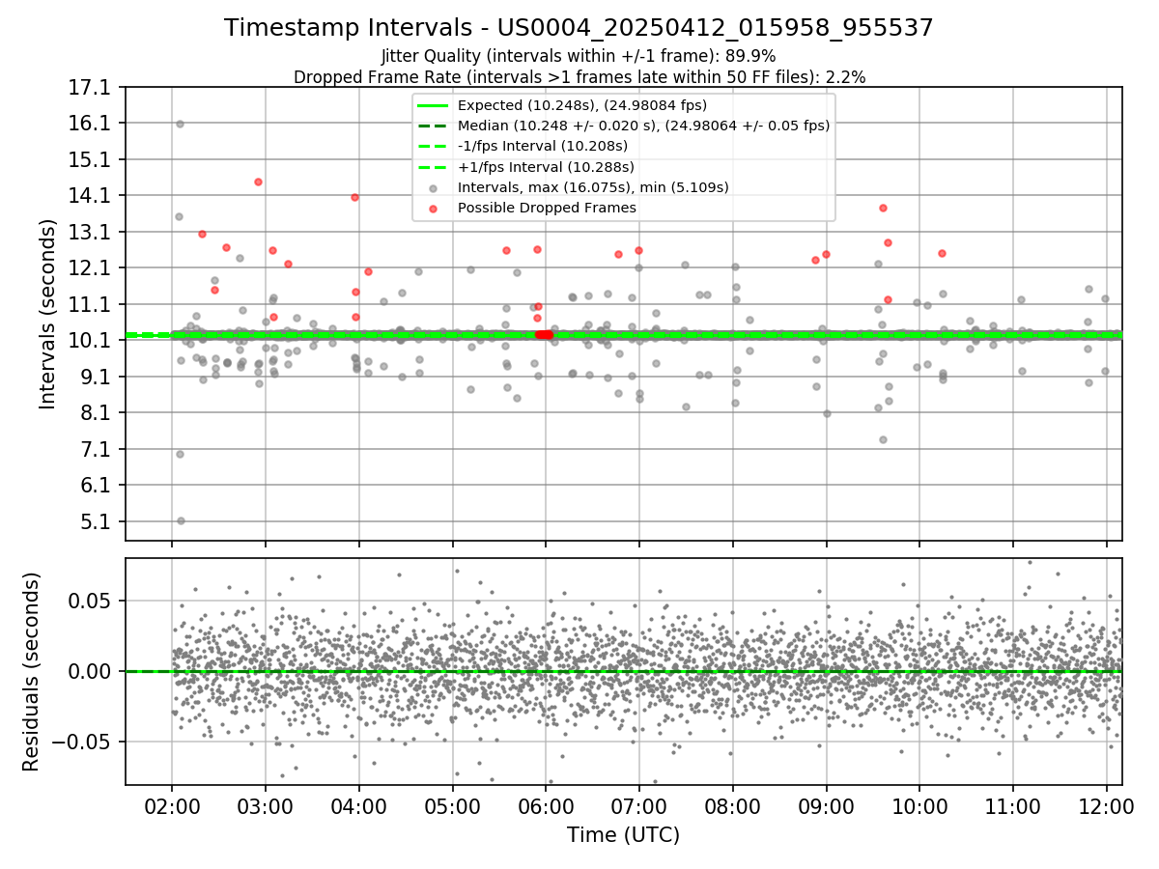Select the "Jitter Quality" 89.9% subtitle line
Image resolution: width=1159 pixels, height=869 pixels.
(x=579, y=56)
